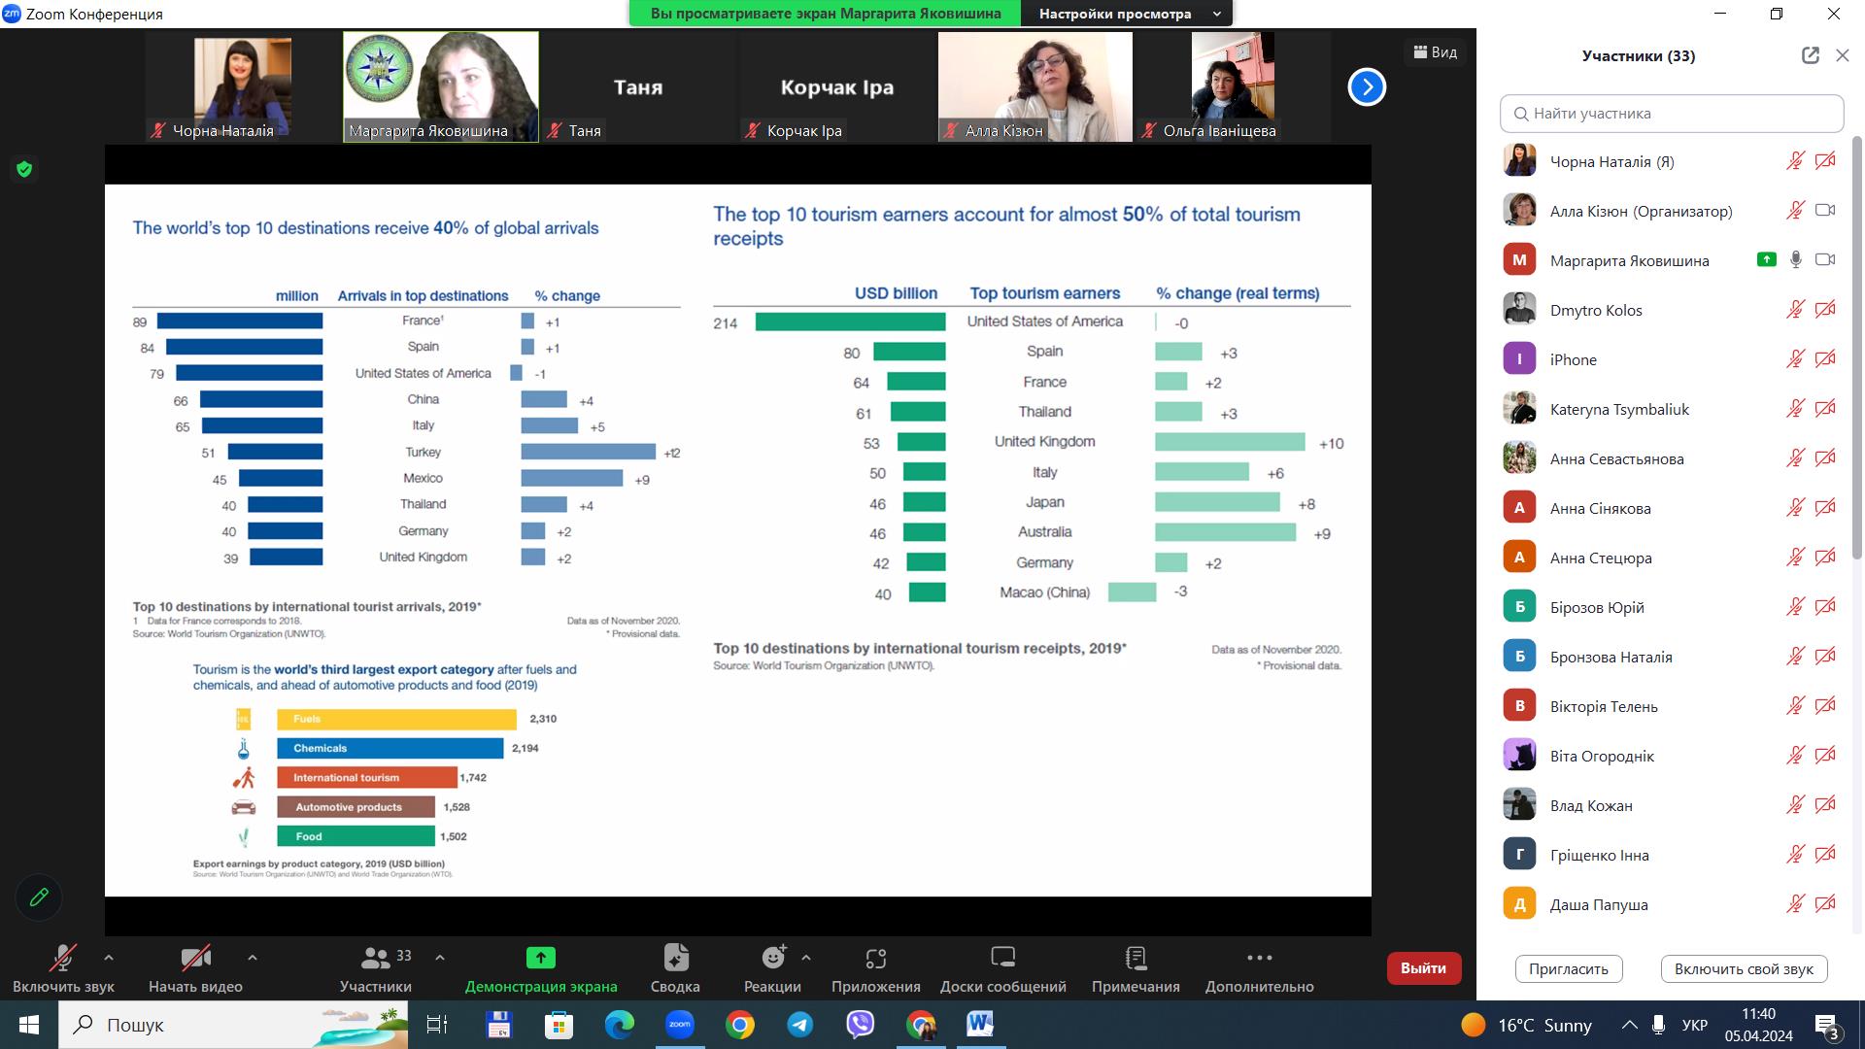Expand video options arrow beside camera

[253, 957]
